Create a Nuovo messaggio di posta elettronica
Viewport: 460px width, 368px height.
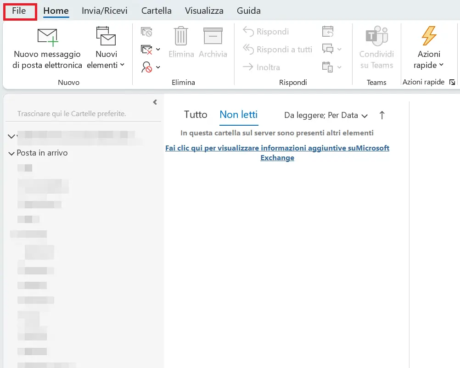[x=47, y=48]
